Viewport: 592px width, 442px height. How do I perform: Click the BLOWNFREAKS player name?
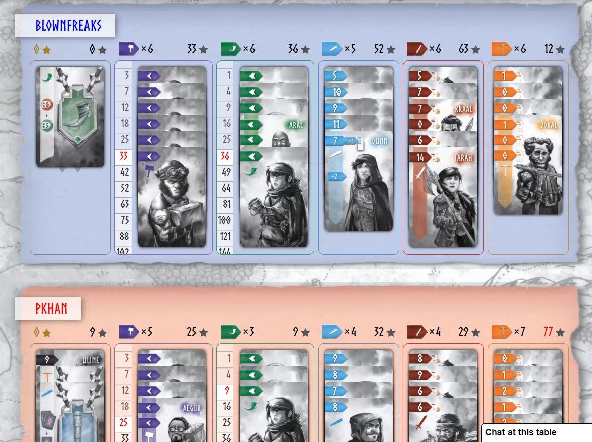[x=68, y=26]
